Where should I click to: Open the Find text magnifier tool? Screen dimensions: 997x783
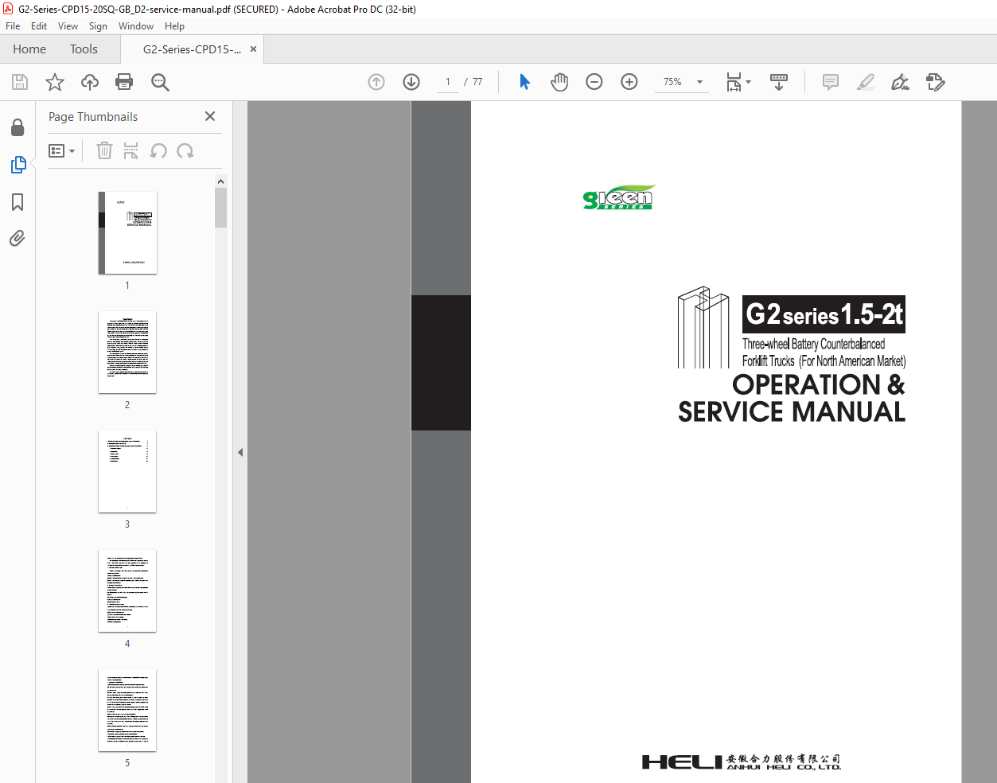click(x=160, y=82)
